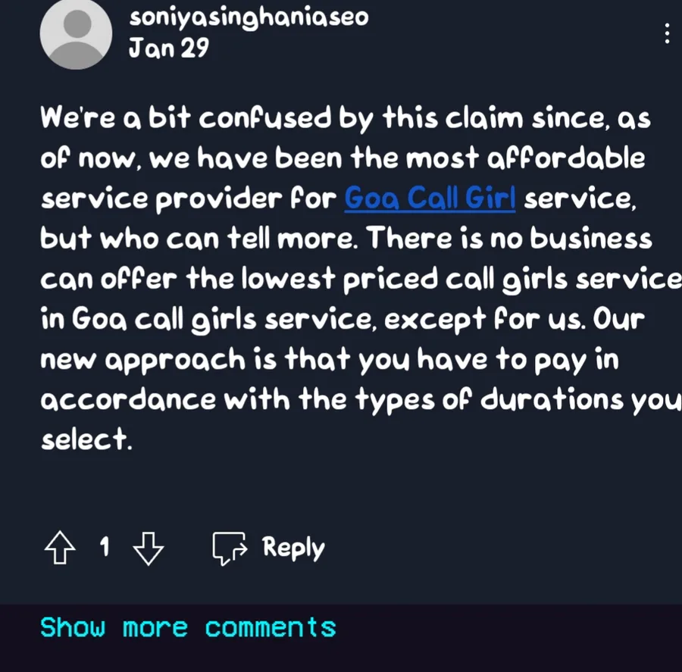Click the Reply text label
This screenshot has height=672, width=682.
293,548
